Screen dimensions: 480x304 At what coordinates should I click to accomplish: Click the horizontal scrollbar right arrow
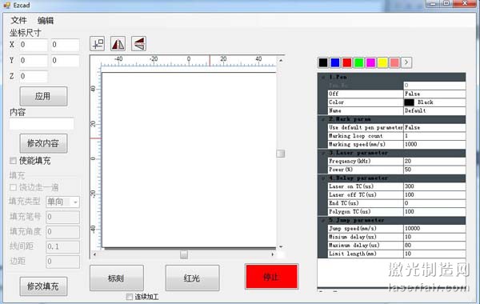(x=273, y=254)
